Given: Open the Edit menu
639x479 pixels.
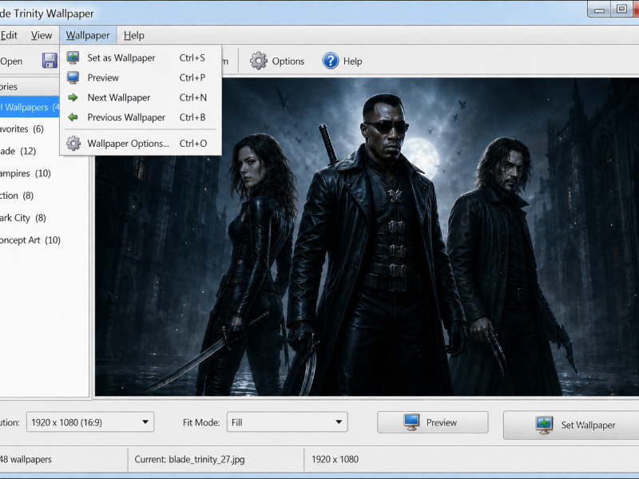Looking at the screenshot, I should click(9, 35).
